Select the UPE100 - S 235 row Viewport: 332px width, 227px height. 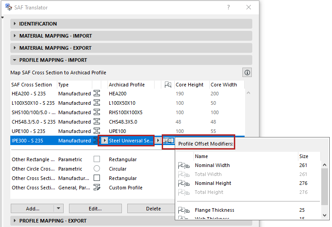tap(127, 131)
